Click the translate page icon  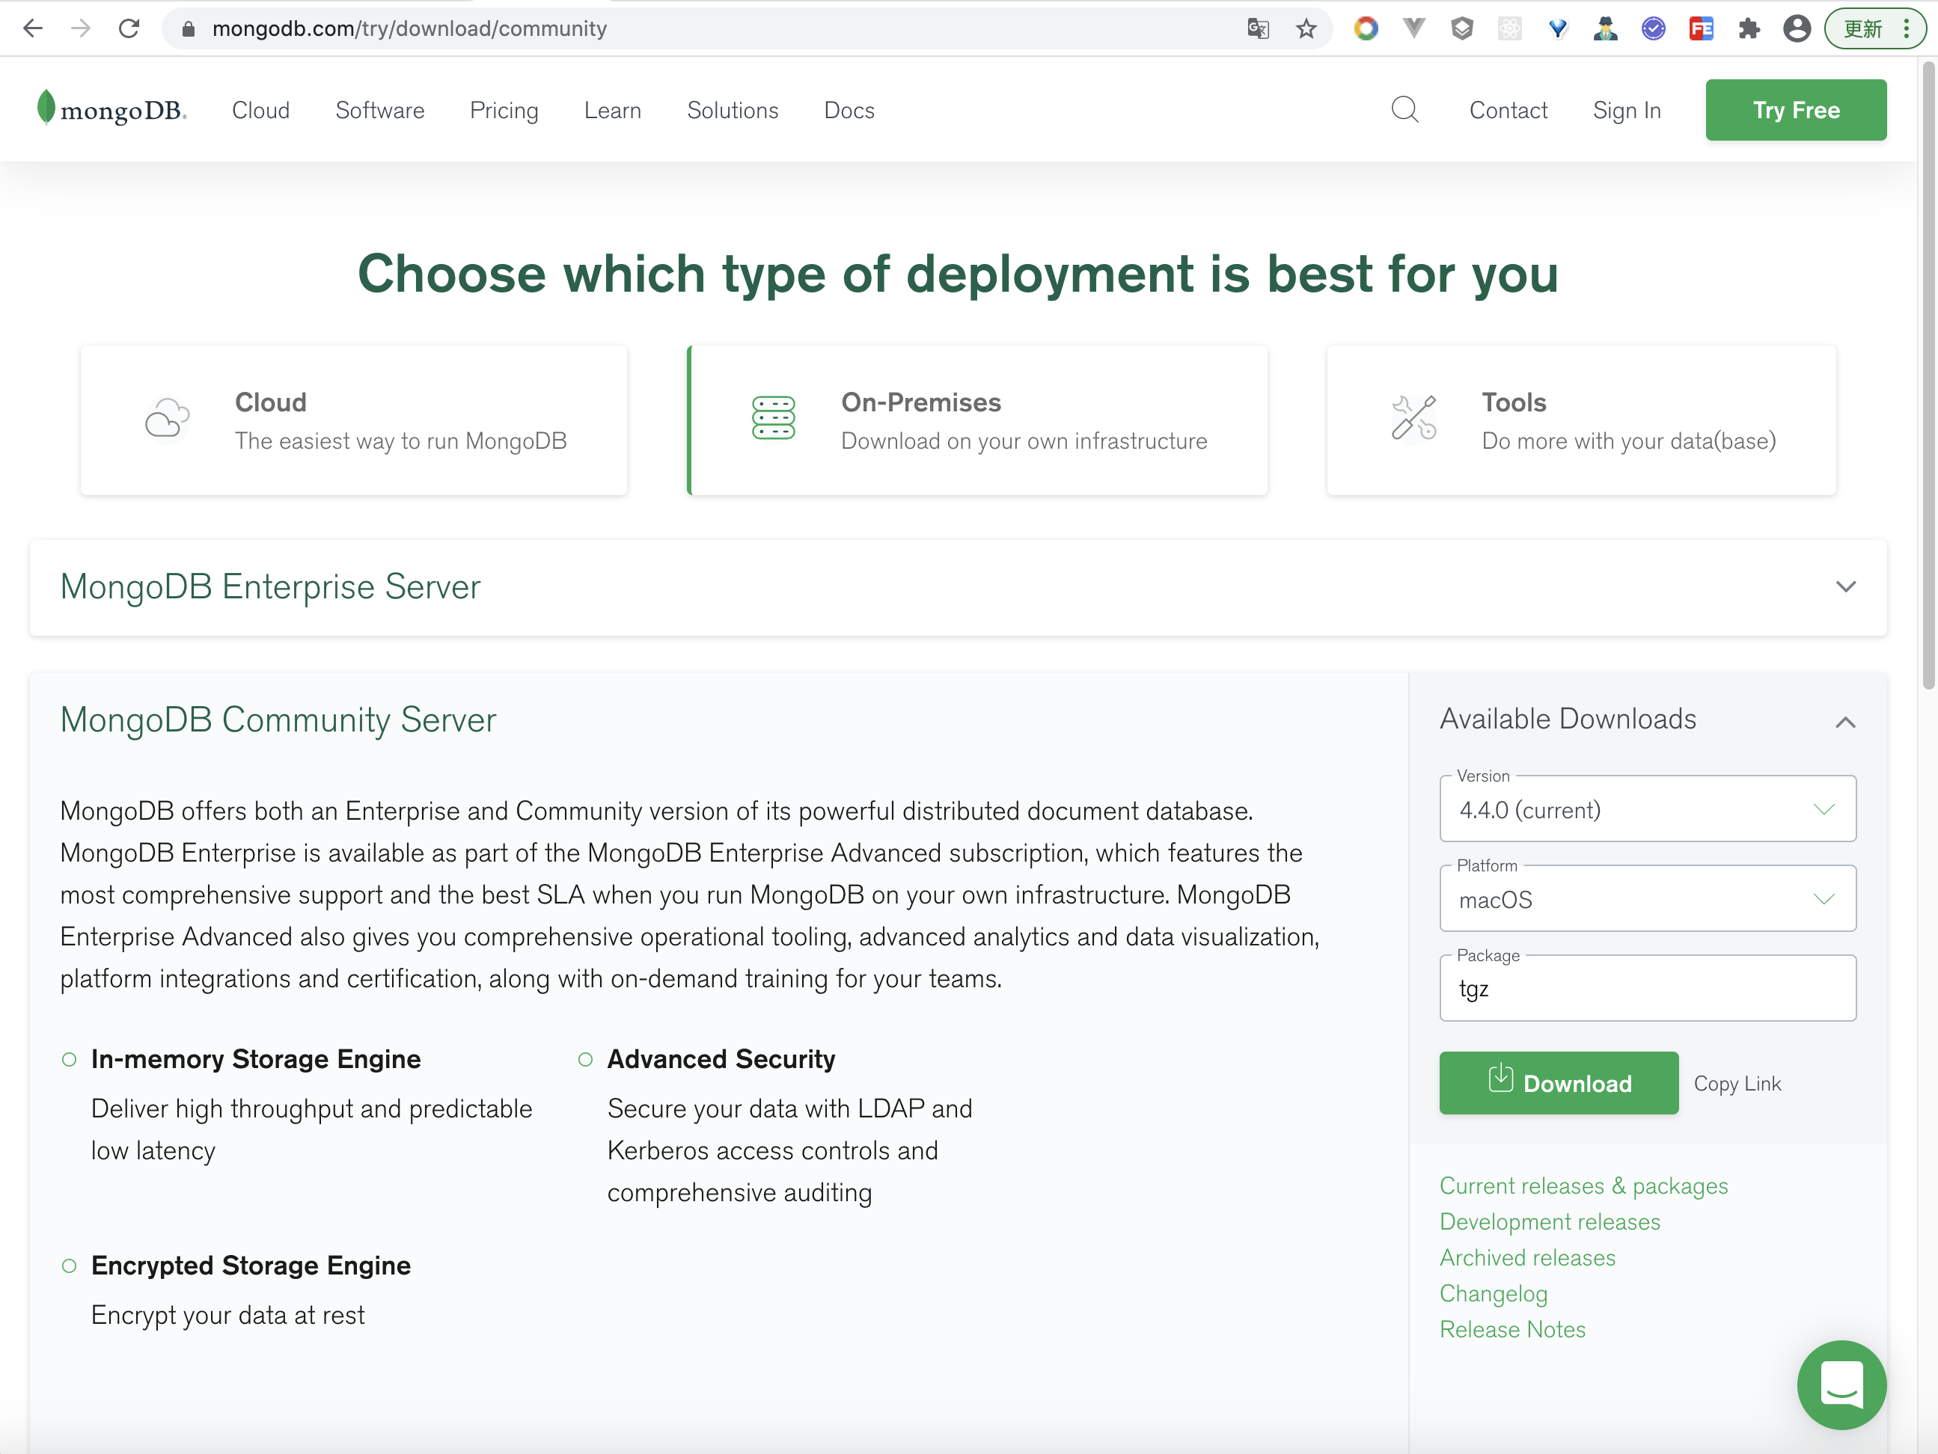1258,29
